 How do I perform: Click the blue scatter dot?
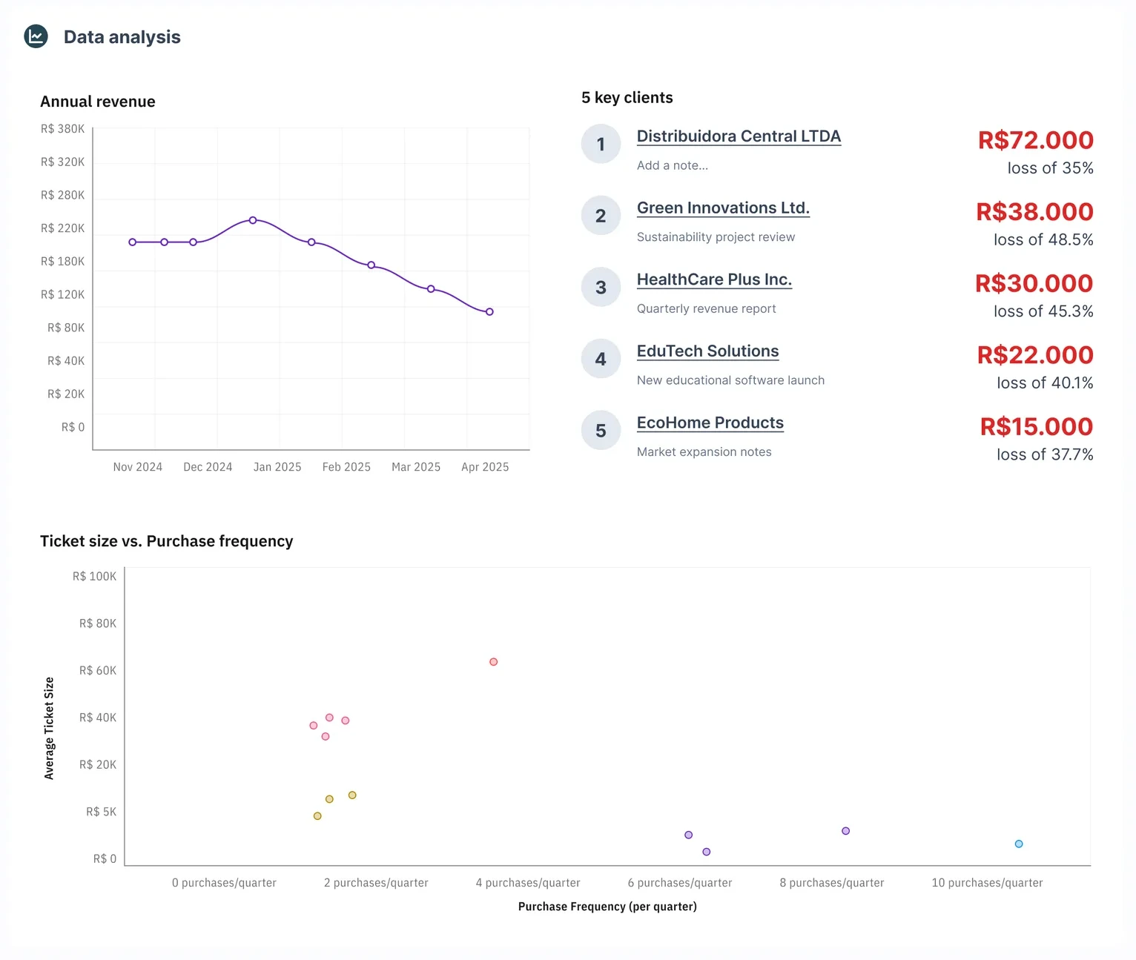[x=1019, y=844]
